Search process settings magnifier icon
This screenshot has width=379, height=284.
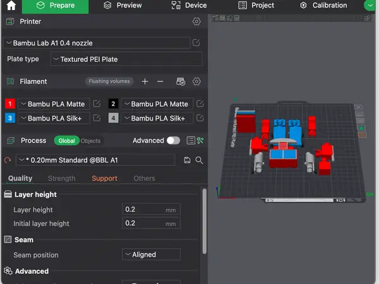click(x=199, y=160)
